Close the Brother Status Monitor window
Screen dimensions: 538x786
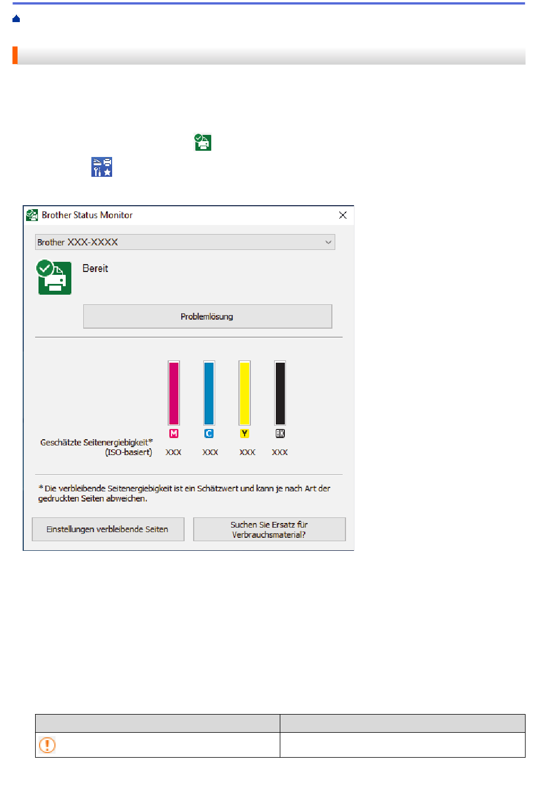343,215
